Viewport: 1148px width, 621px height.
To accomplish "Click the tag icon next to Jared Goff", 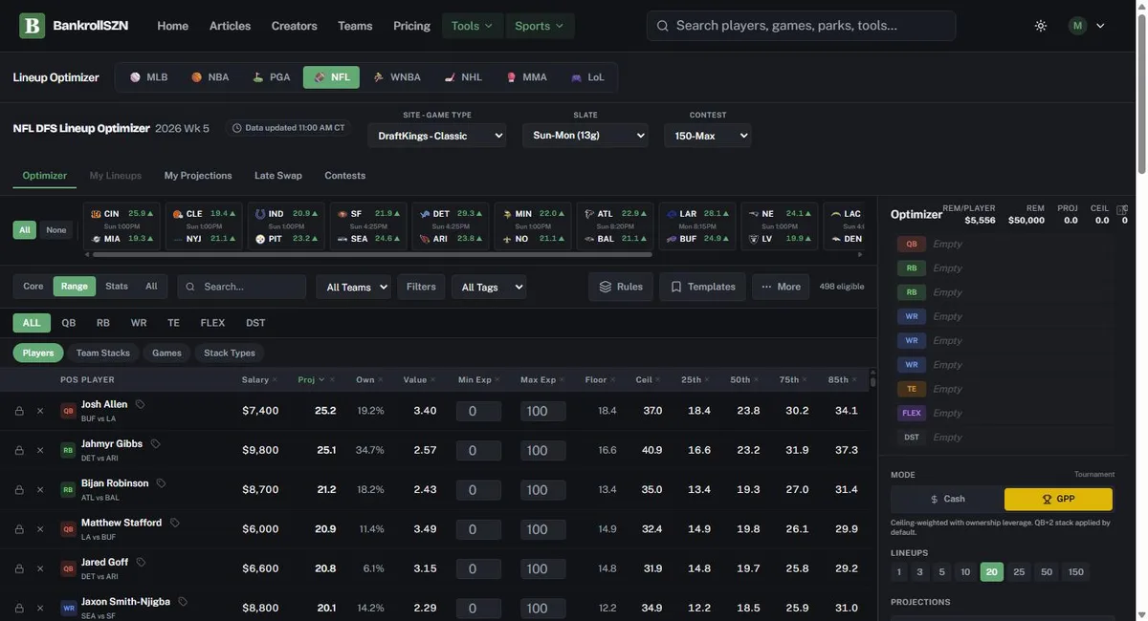I will [142, 562].
